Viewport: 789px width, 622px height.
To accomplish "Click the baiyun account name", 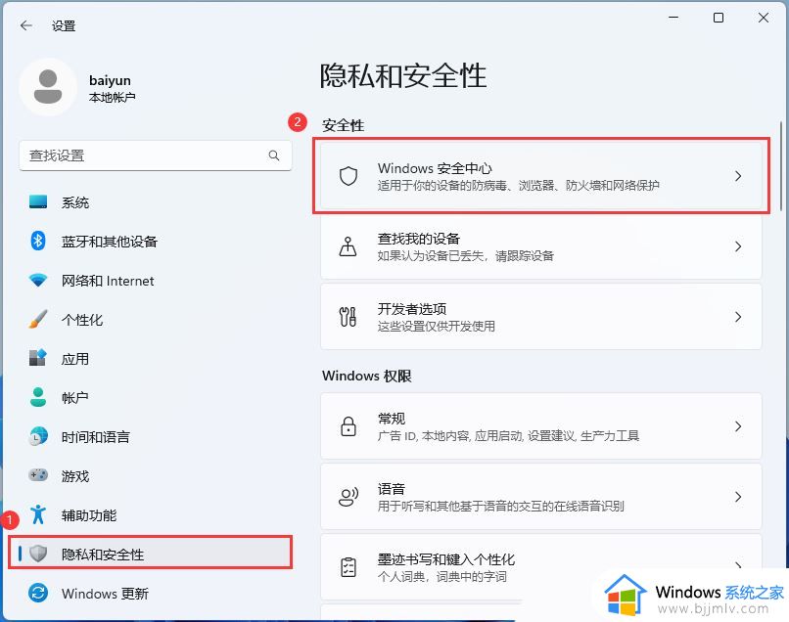I will point(110,80).
